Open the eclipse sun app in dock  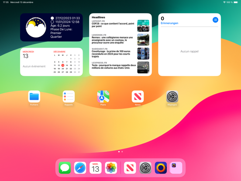pos(161,168)
